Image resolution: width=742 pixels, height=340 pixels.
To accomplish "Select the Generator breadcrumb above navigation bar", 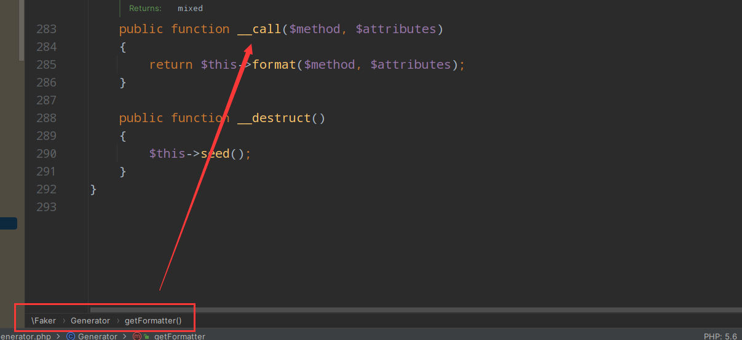I will click(x=90, y=320).
